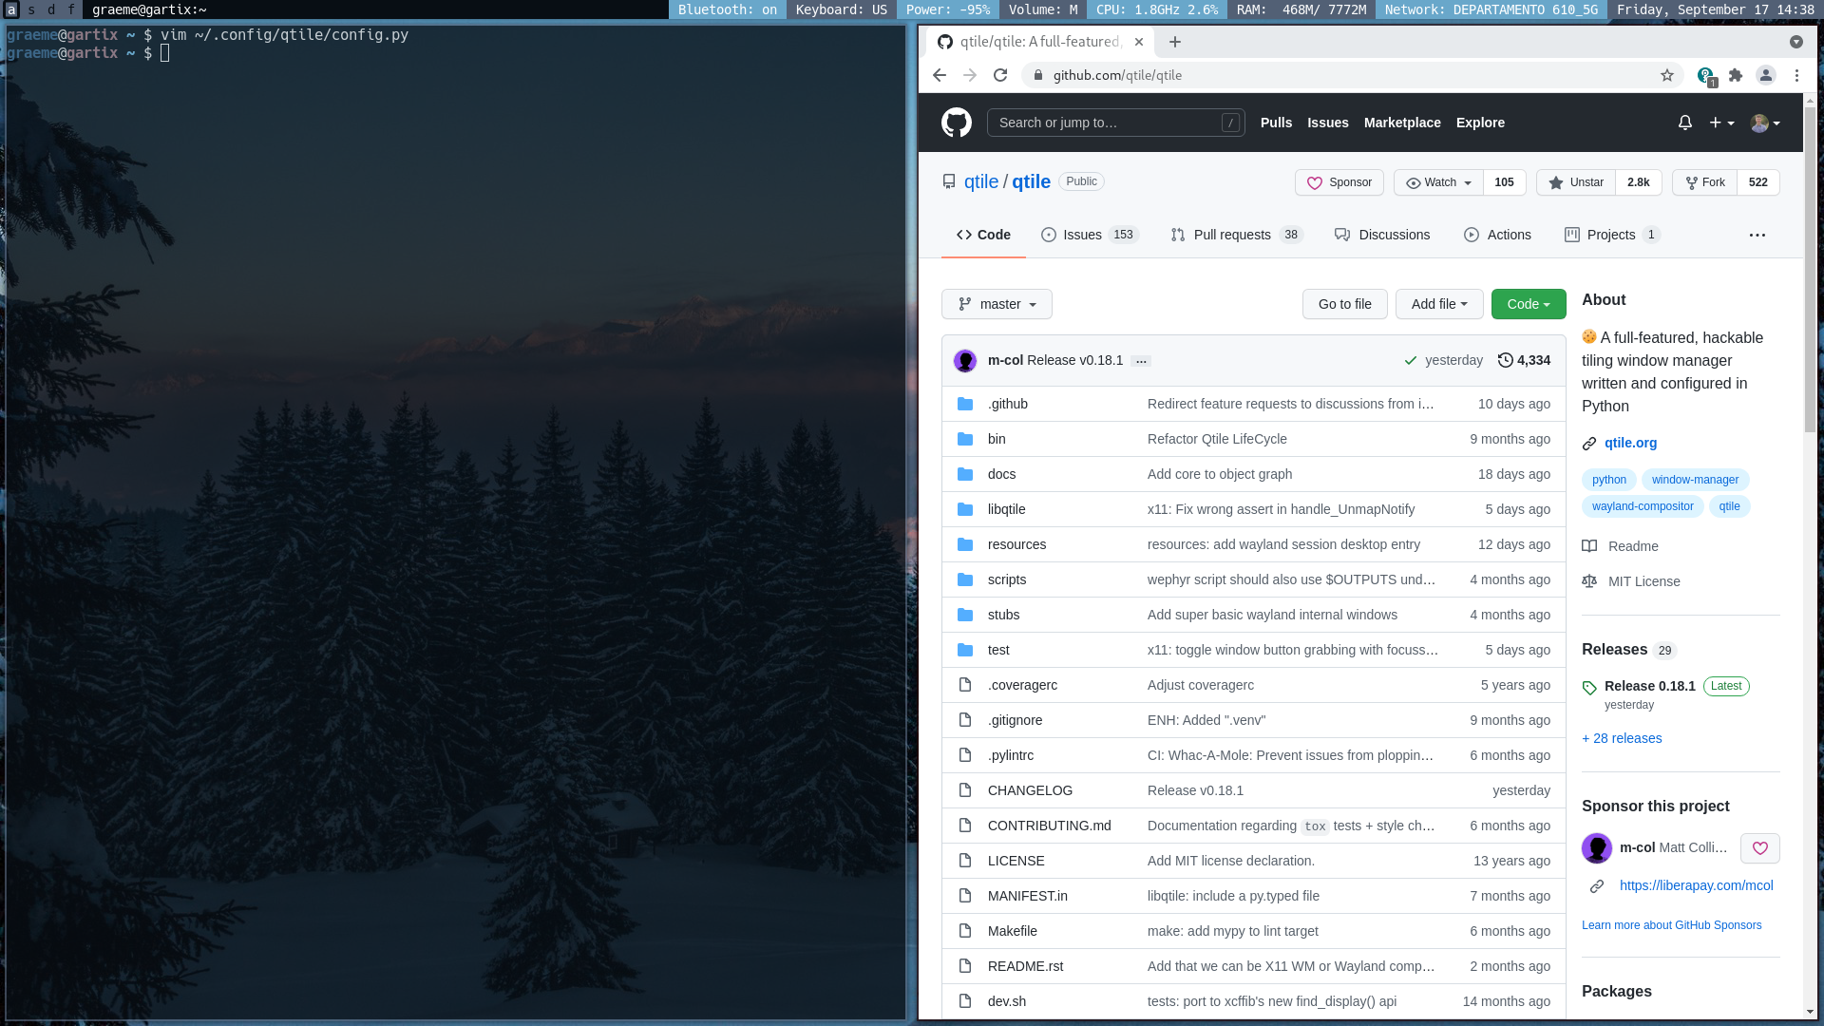Click m-col's avatar on the latest commit

965,360
